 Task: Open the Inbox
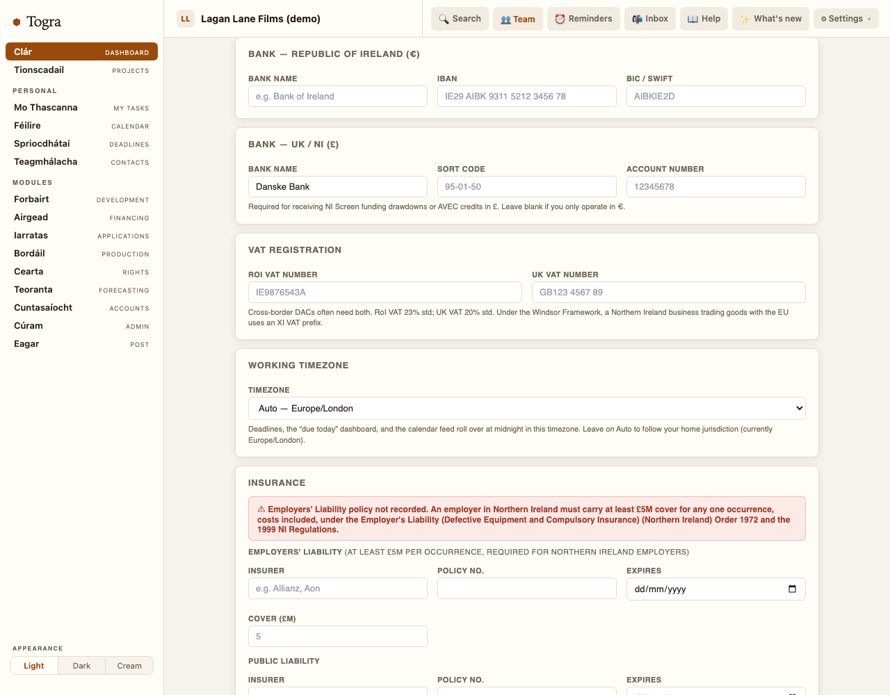pos(650,19)
